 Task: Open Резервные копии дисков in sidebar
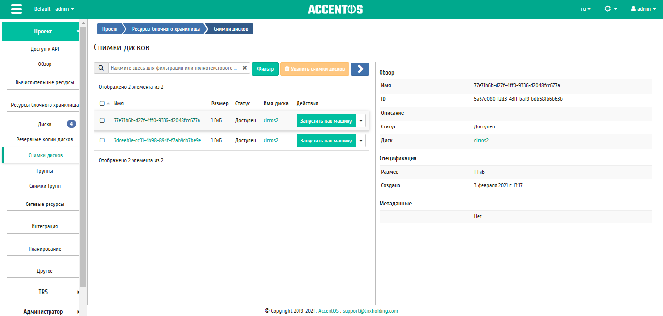click(45, 139)
